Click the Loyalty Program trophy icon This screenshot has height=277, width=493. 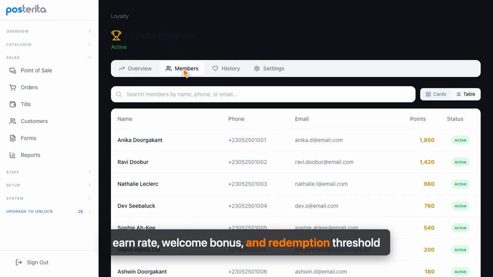[x=116, y=35]
